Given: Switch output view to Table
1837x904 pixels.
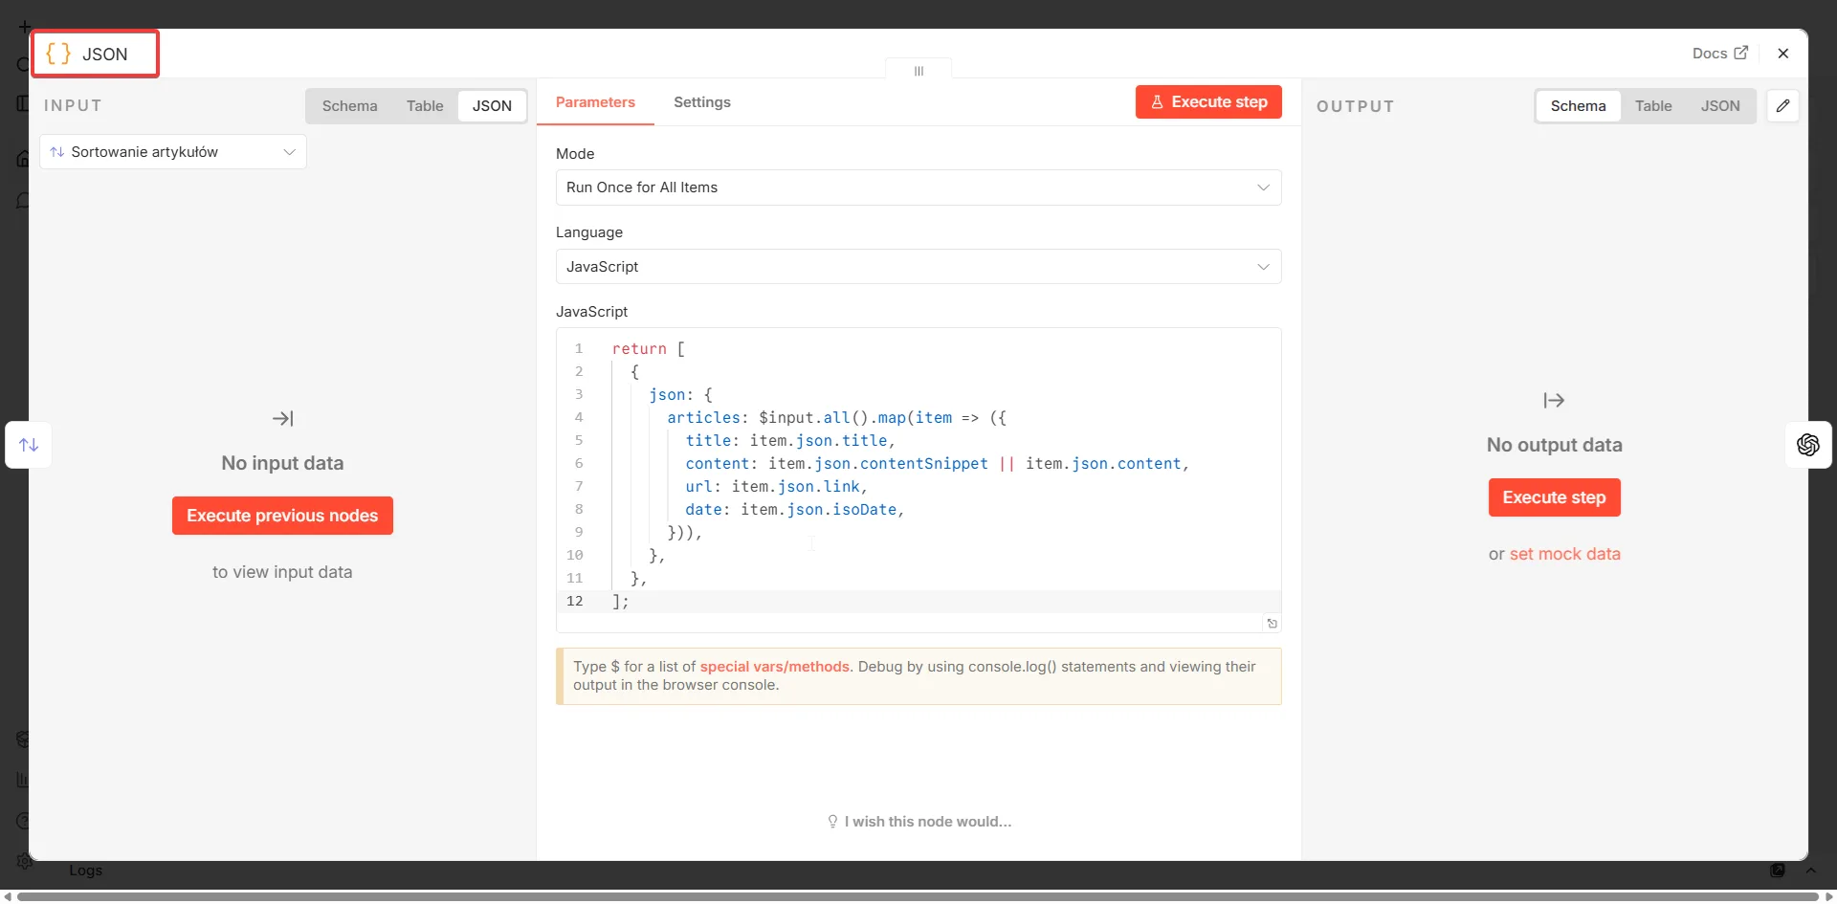Looking at the screenshot, I should 1653,106.
